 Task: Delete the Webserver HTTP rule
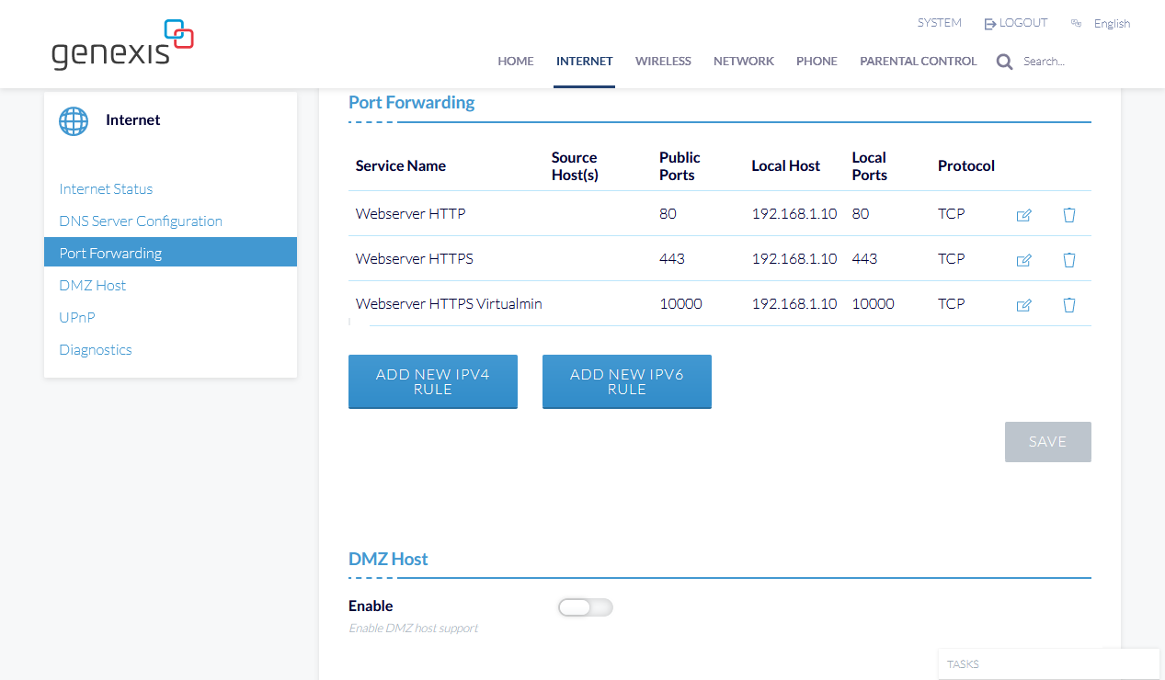1068,215
